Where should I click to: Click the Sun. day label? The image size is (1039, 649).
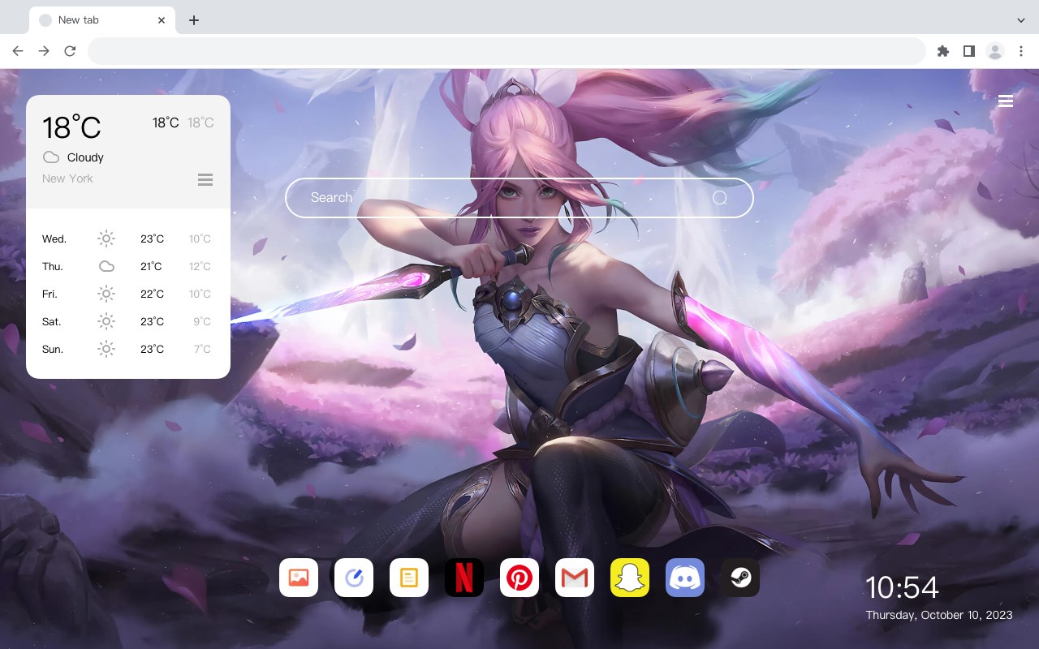coord(53,349)
